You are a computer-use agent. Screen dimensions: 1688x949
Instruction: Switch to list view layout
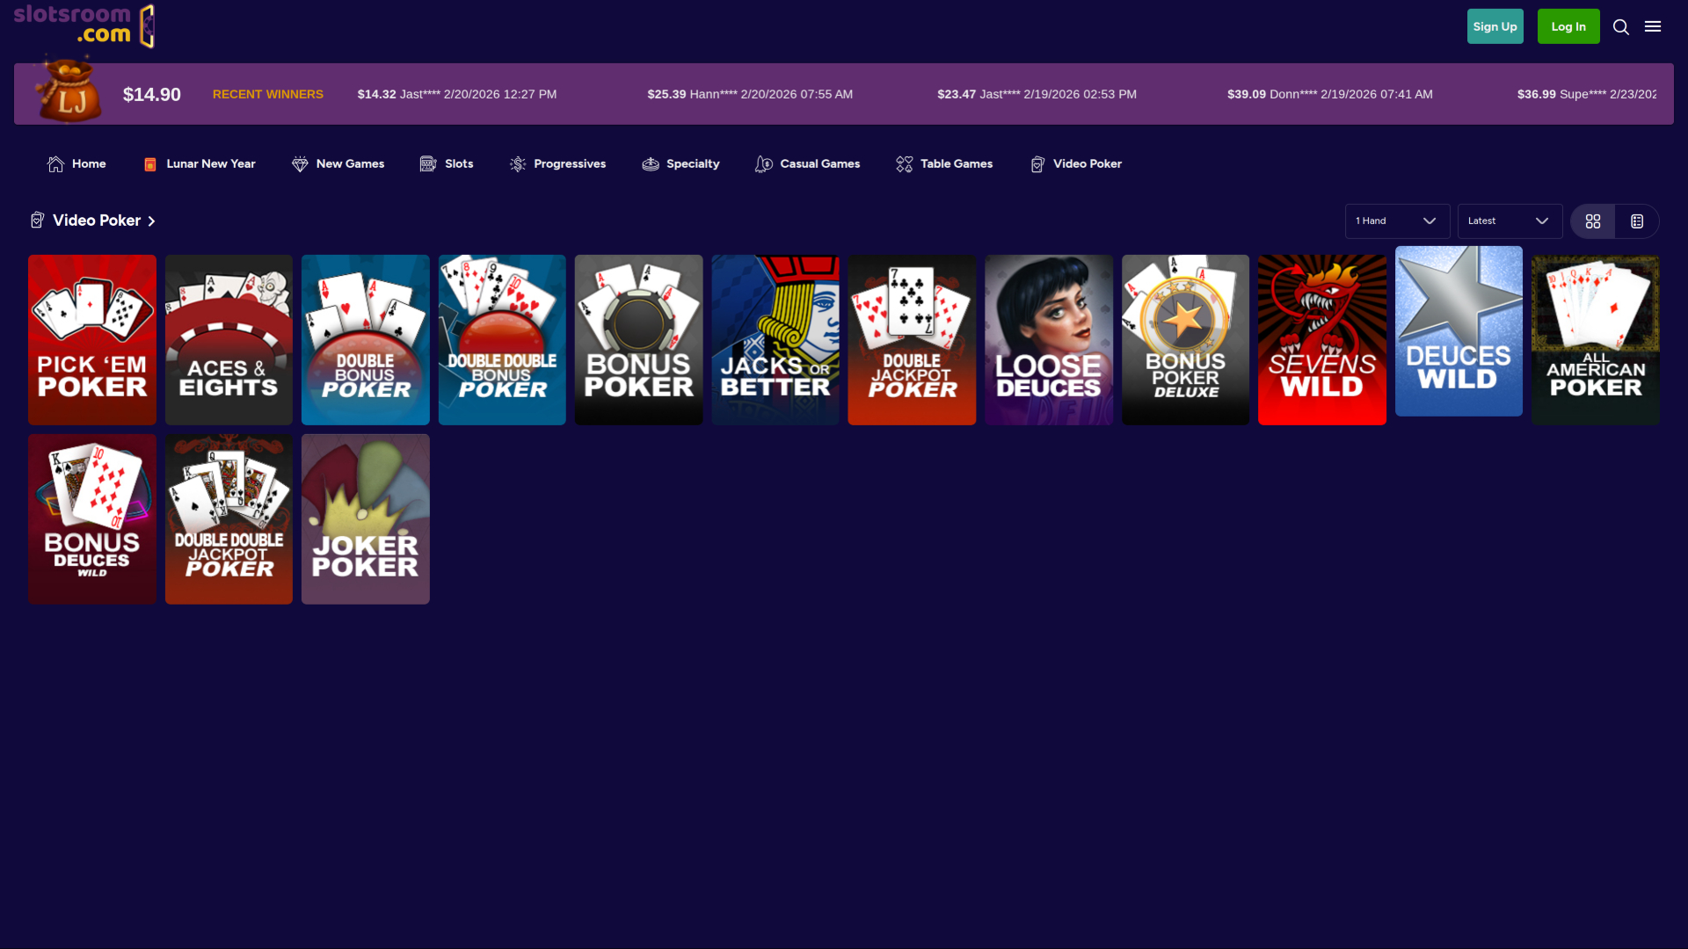click(x=1635, y=221)
